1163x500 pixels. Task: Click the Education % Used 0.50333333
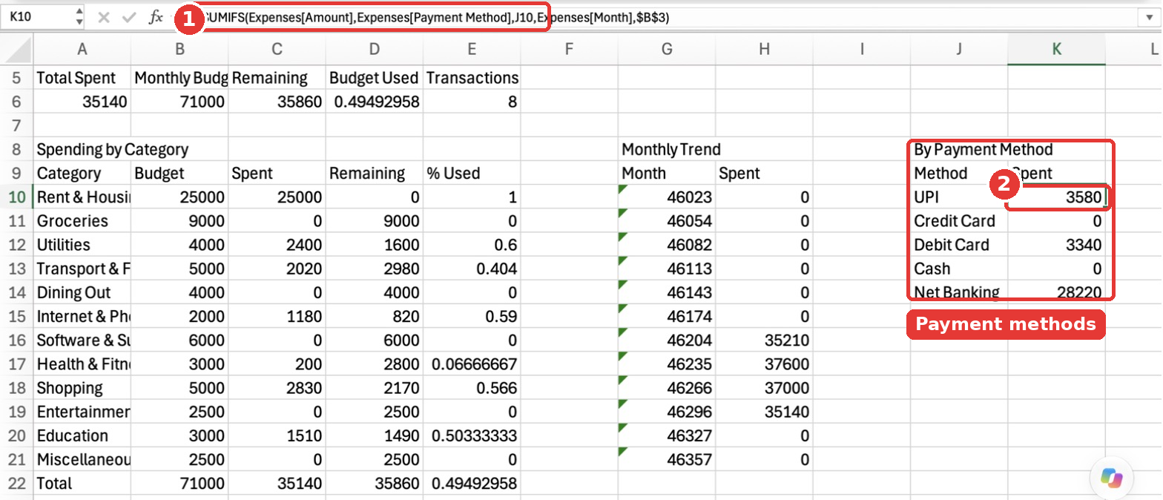click(x=472, y=435)
